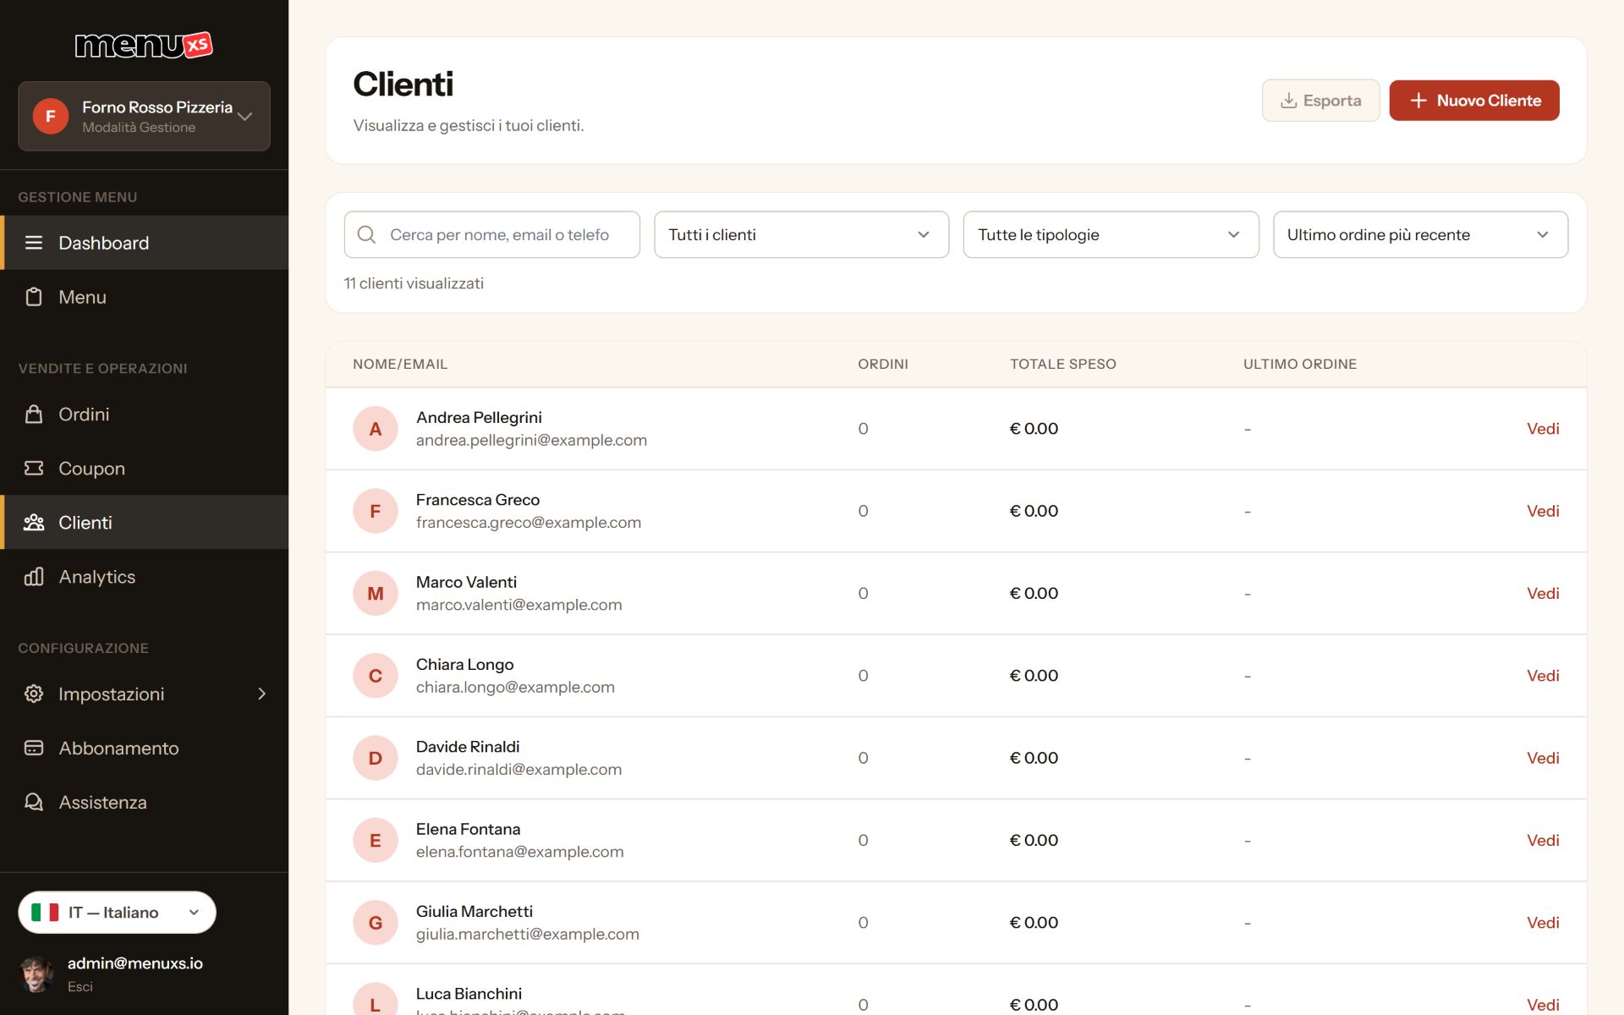Click the Luca Bianchini name
1624x1015 pixels.
coord(469,994)
